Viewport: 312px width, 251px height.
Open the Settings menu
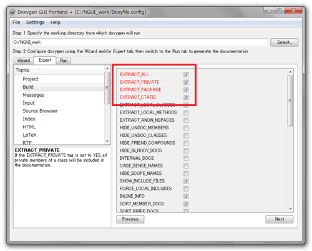[x=35, y=22]
